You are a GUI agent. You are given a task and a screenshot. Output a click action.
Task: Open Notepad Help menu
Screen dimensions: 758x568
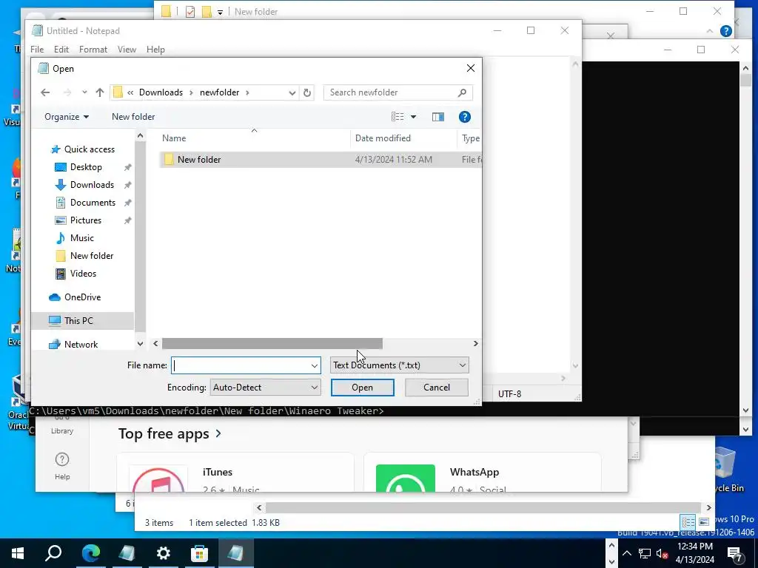(x=155, y=50)
